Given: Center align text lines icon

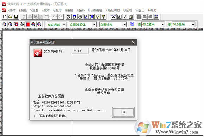Looking at the screenshot, I should click(144, 17).
